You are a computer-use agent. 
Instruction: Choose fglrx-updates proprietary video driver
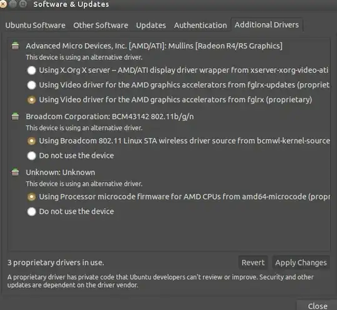coord(31,85)
